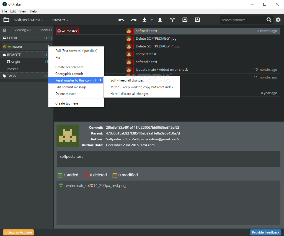Select remote master branch under origin
This screenshot has width=284, height=236.
pos(13,69)
